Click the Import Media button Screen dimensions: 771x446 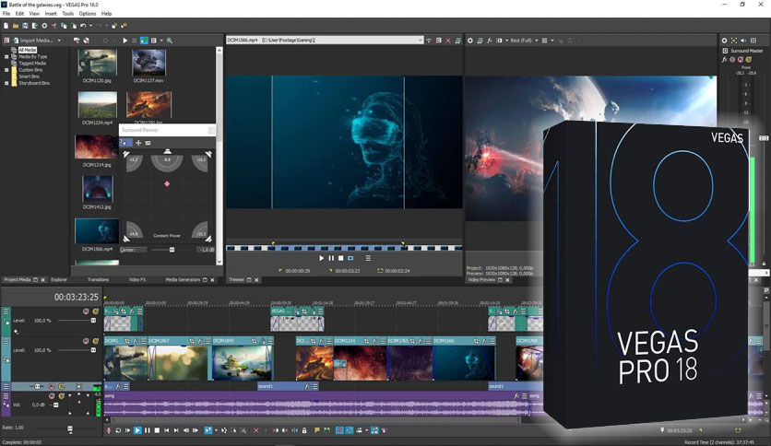click(36, 41)
